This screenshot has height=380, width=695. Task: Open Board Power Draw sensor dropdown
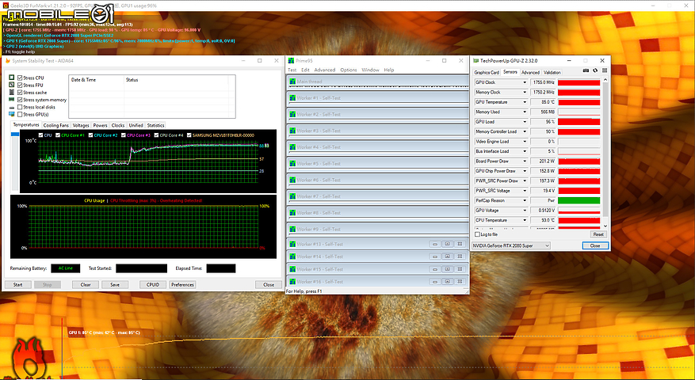coord(525,161)
